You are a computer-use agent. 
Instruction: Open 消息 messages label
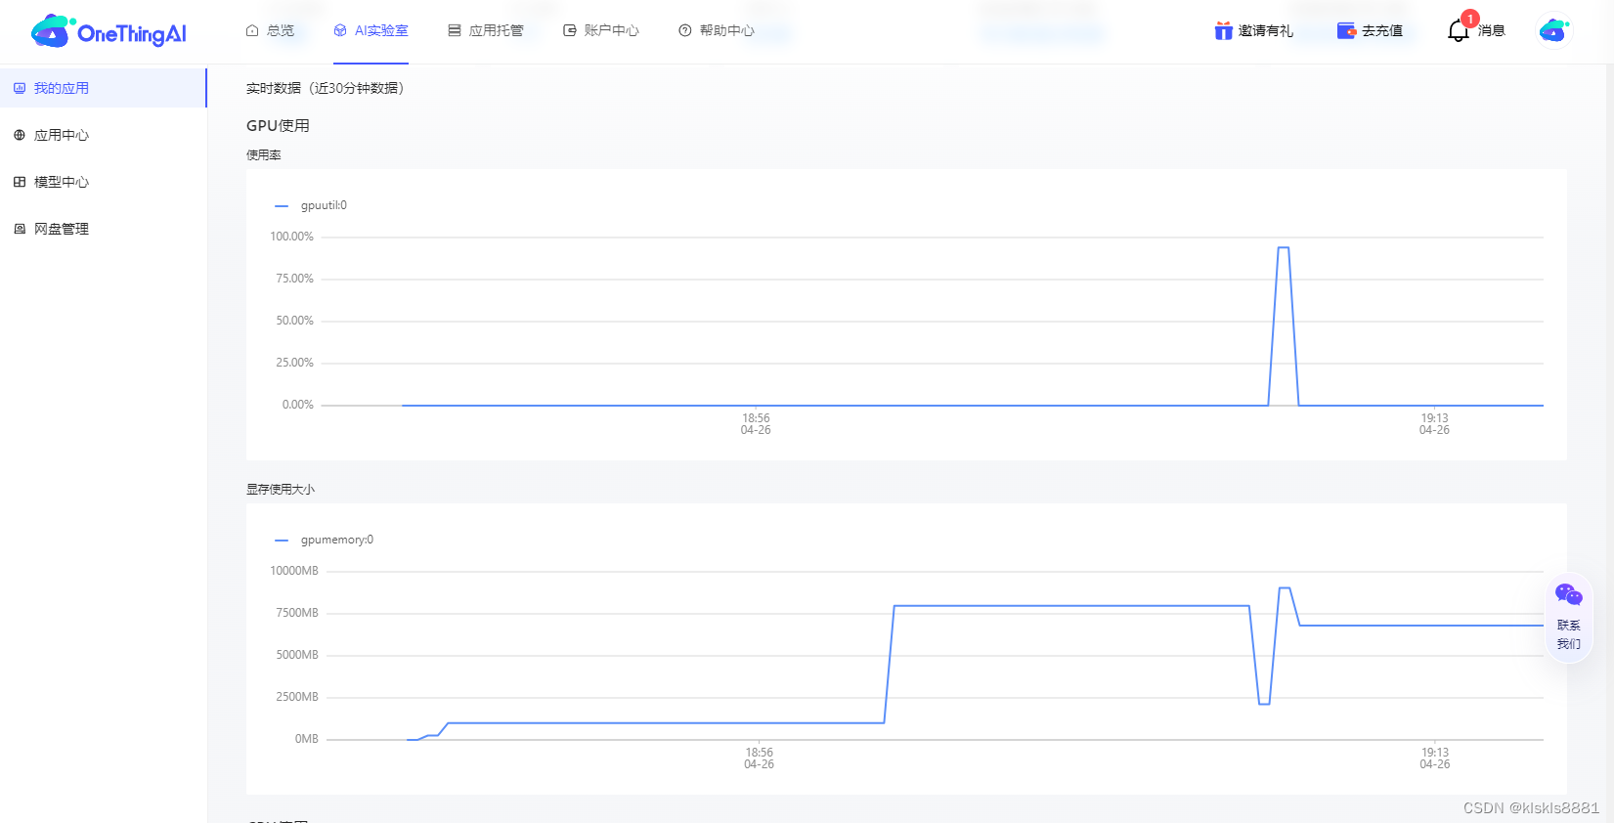1492,30
